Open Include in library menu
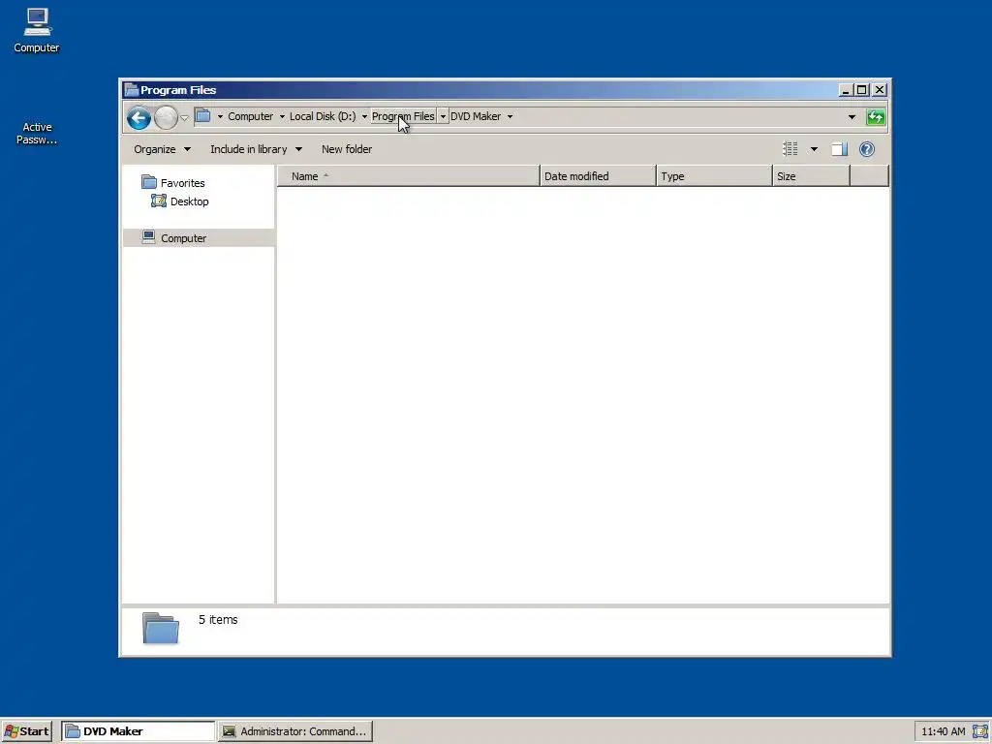The height and width of the screenshot is (744, 992). click(256, 149)
